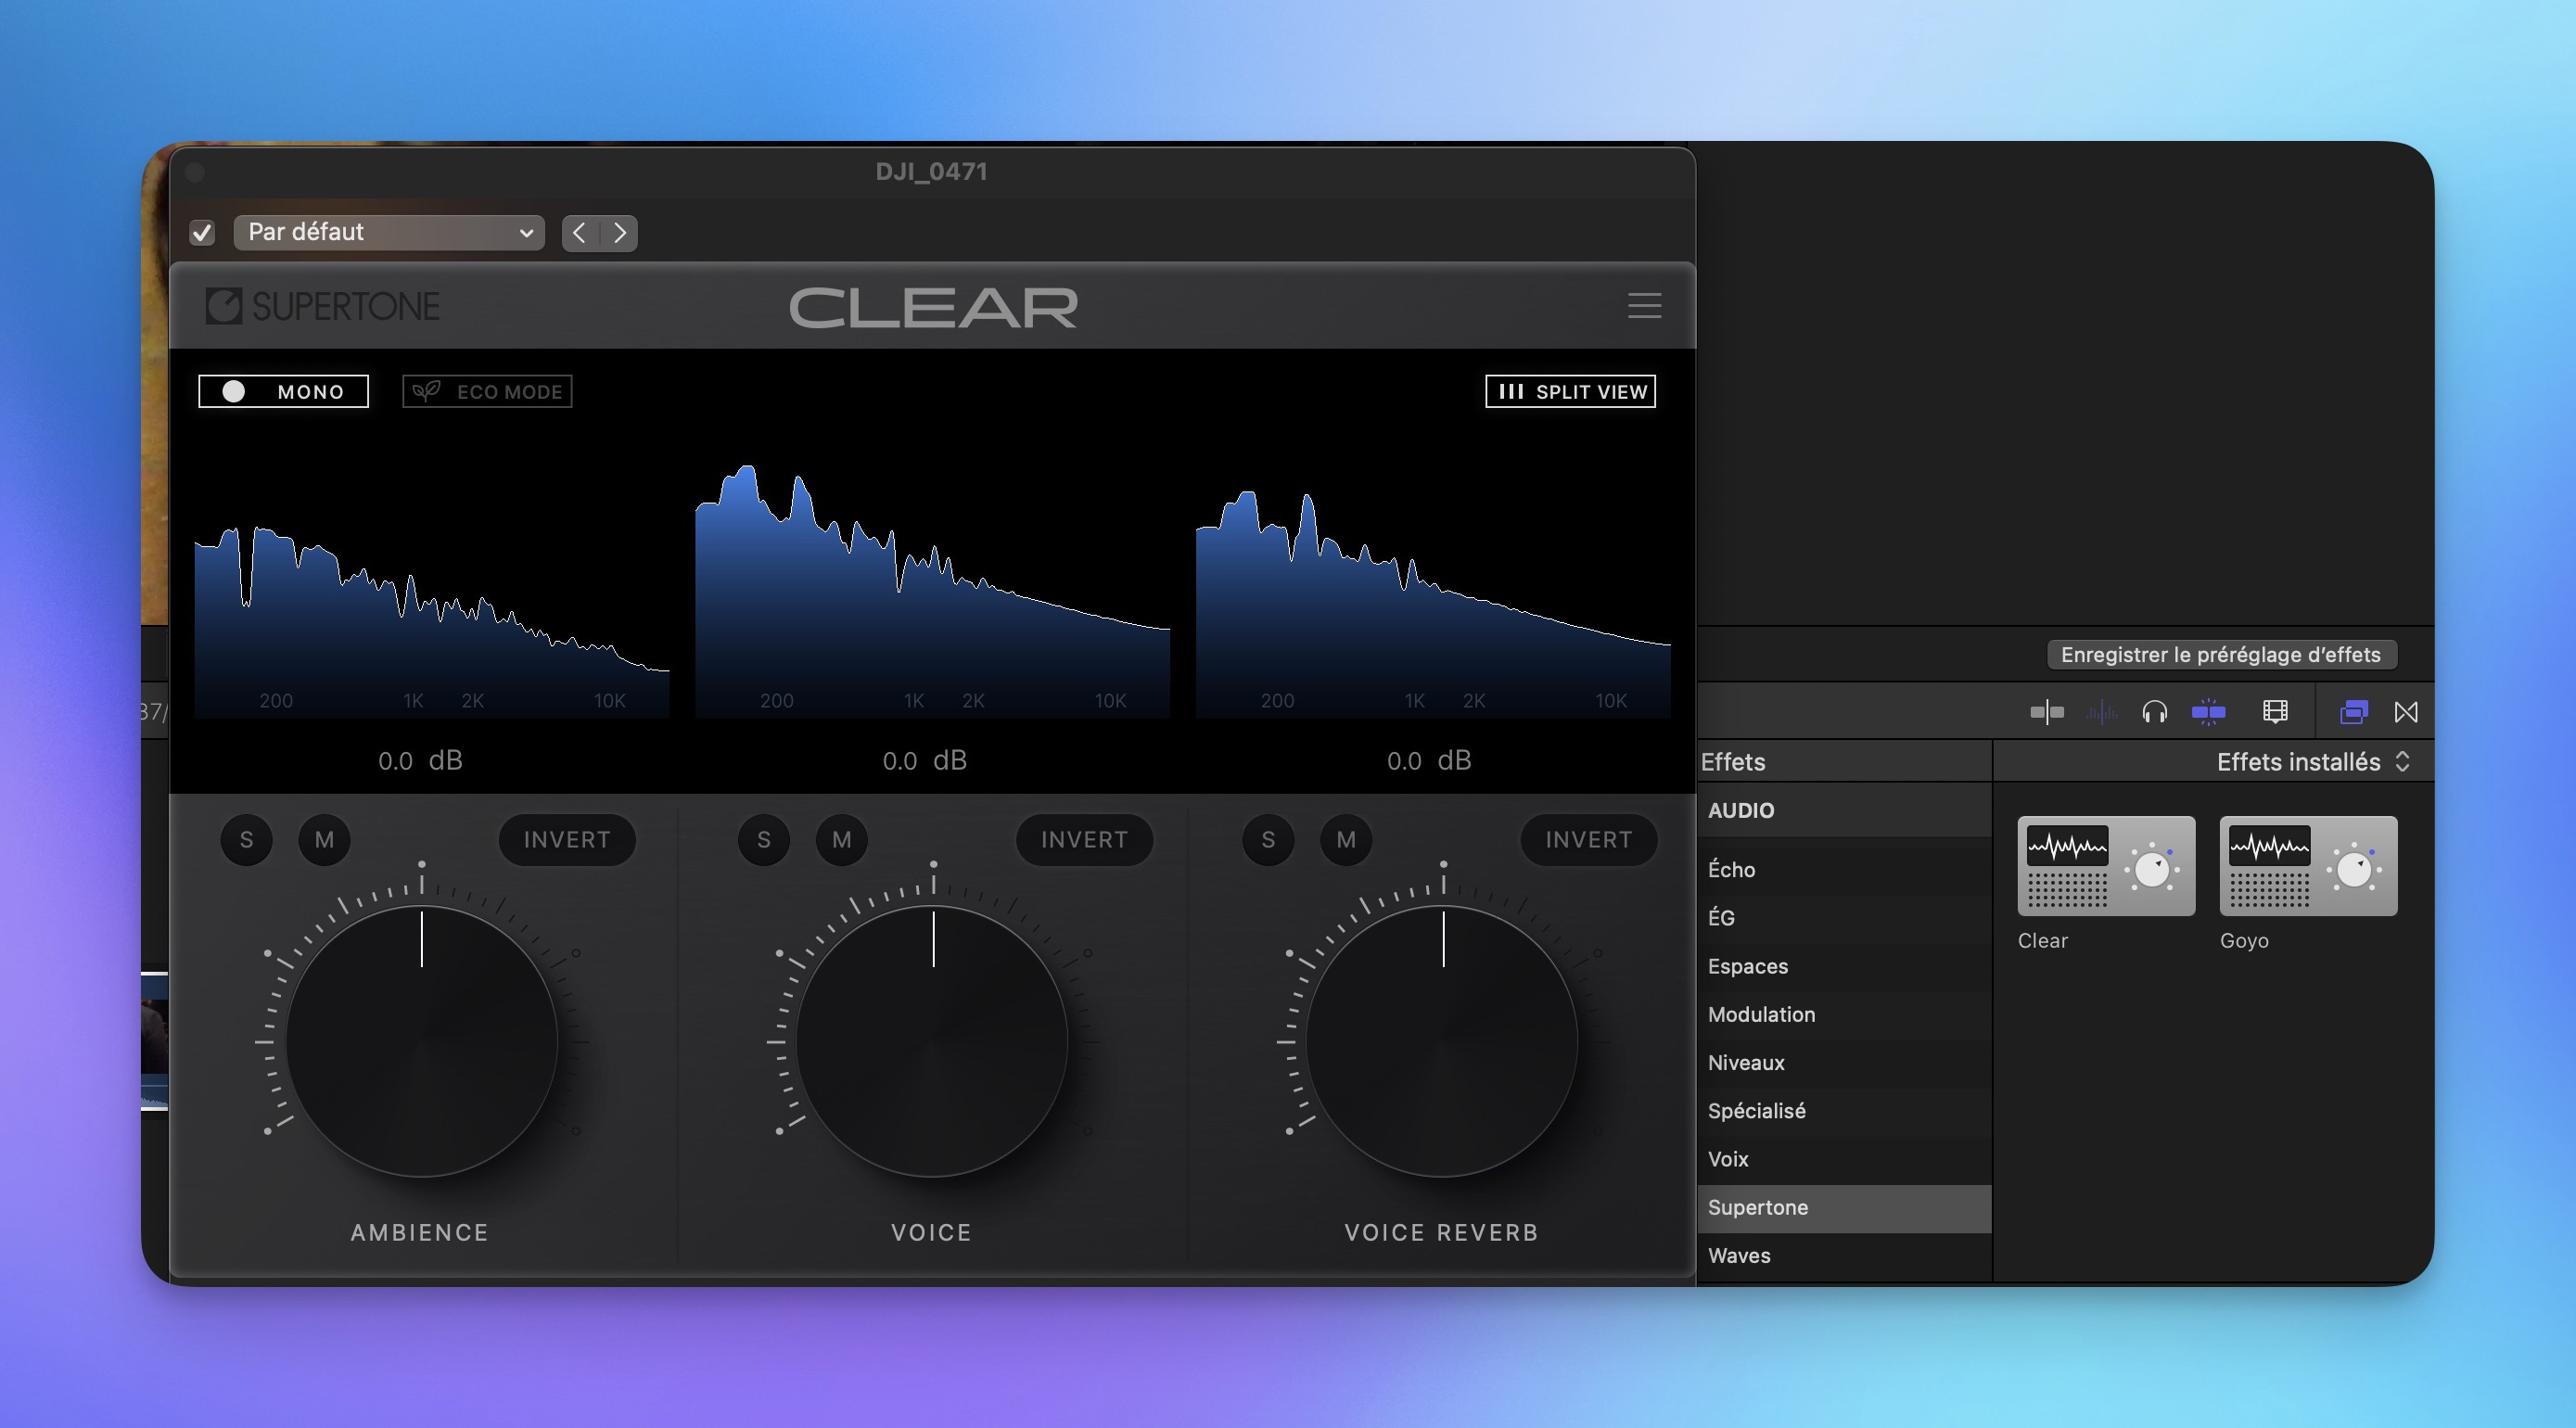Click the Voice 0.0 dB value
The height and width of the screenshot is (1428, 2576).
pyautogui.click(x=924, y=761)
